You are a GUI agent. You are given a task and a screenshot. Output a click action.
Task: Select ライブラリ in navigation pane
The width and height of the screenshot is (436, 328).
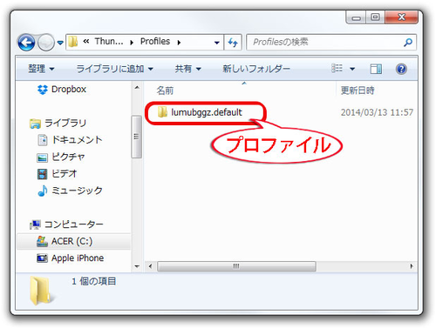pos(65,123)
